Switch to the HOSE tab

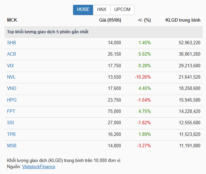click(x=83, y=10)
